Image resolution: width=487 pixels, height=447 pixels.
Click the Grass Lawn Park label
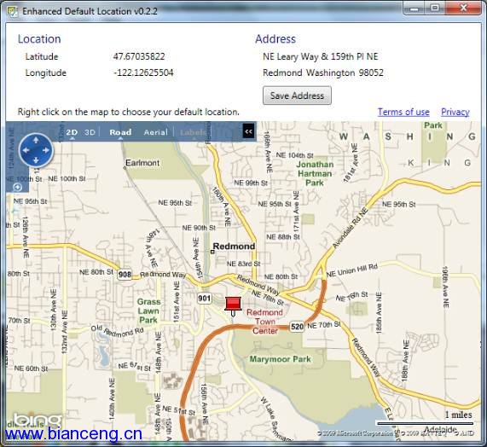coord(148,311)
